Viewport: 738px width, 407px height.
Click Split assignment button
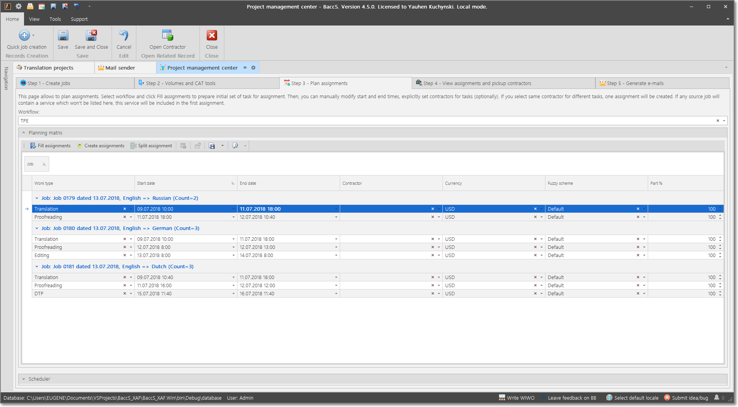(151, 146)
